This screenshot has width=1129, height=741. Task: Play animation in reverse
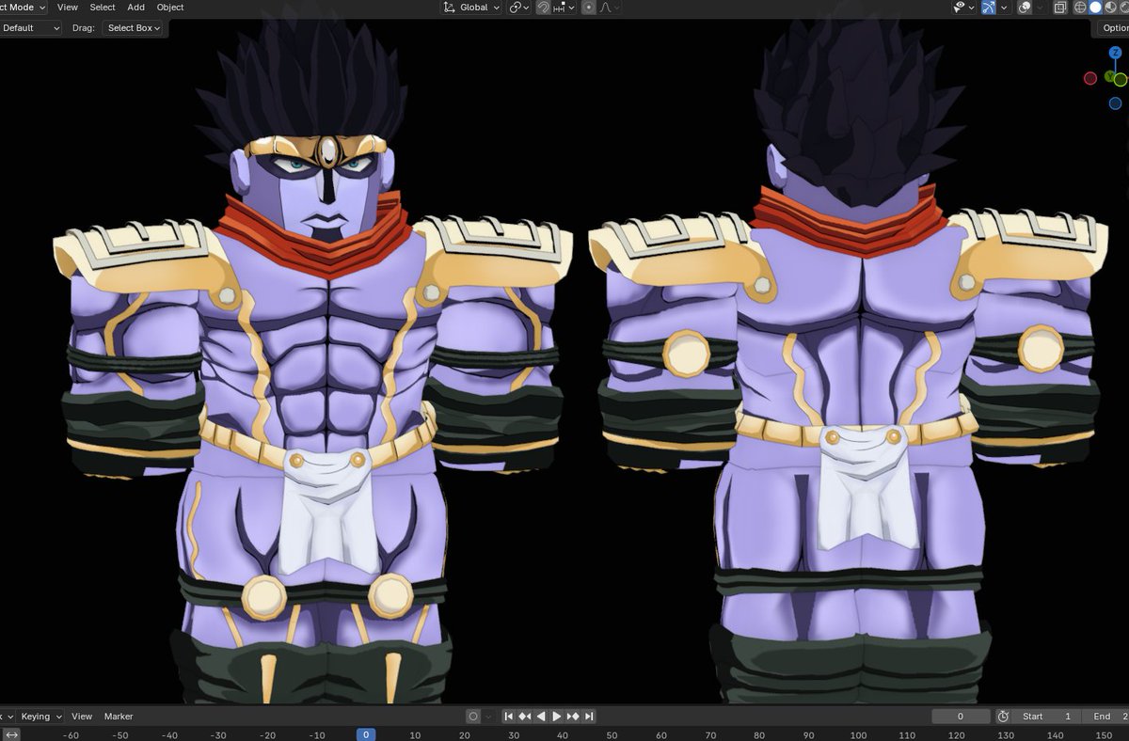[541, 717]
